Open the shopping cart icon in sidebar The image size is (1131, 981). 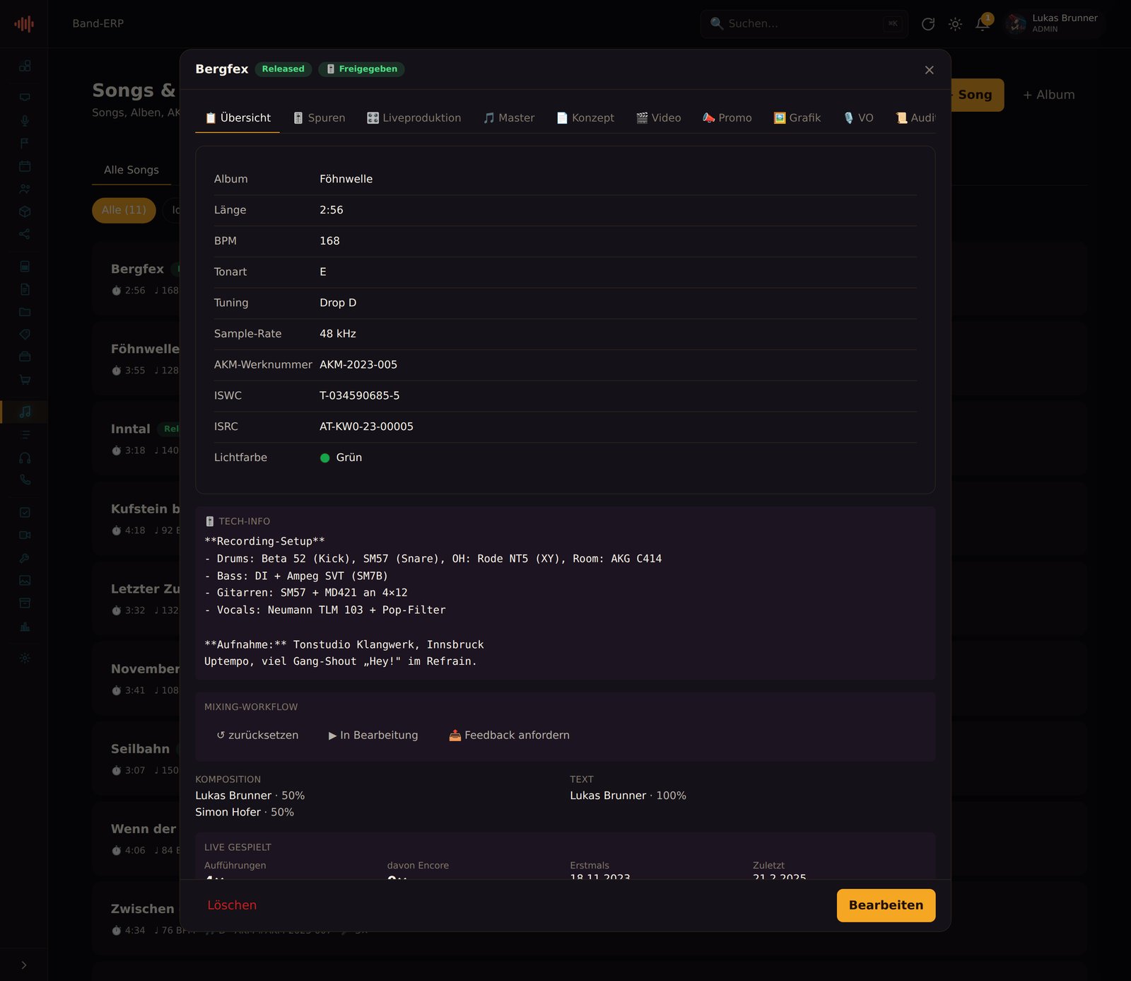(25, 380)
